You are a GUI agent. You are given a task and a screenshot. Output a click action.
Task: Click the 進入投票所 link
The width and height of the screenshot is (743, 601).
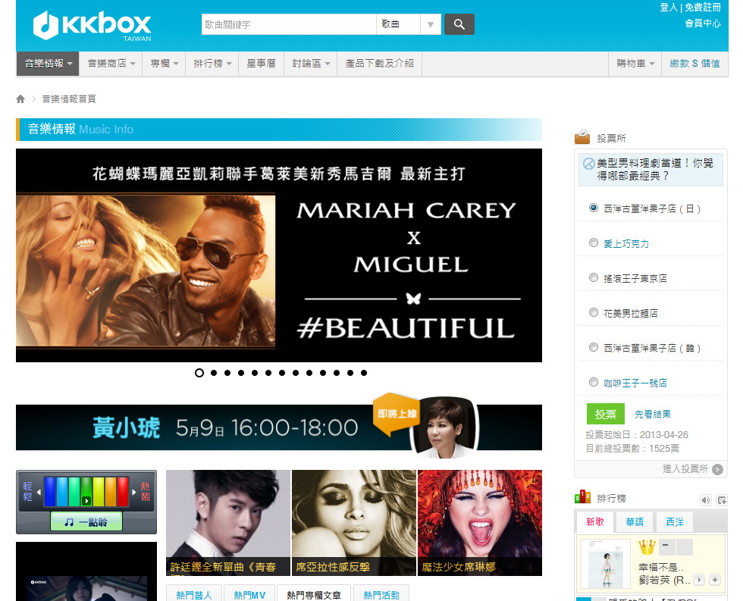point(685,469)
